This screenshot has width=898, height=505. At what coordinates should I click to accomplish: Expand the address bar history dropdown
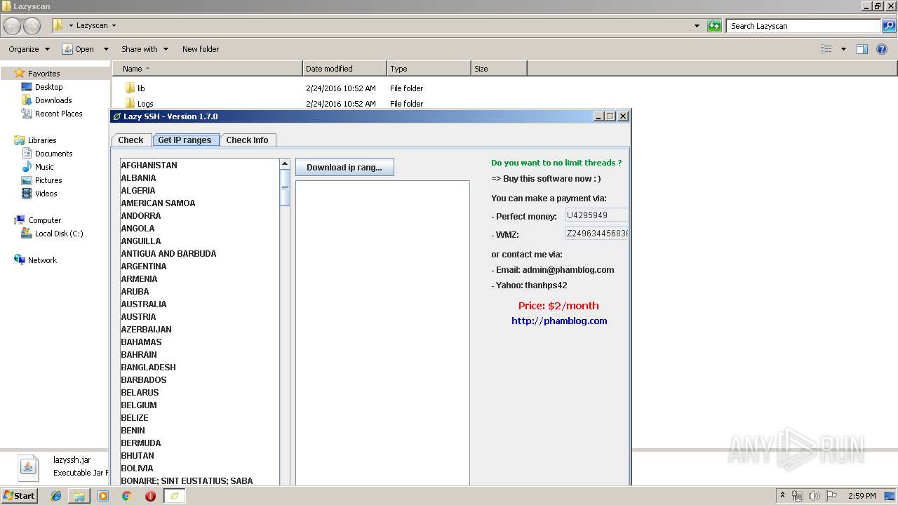click(697, 26)
